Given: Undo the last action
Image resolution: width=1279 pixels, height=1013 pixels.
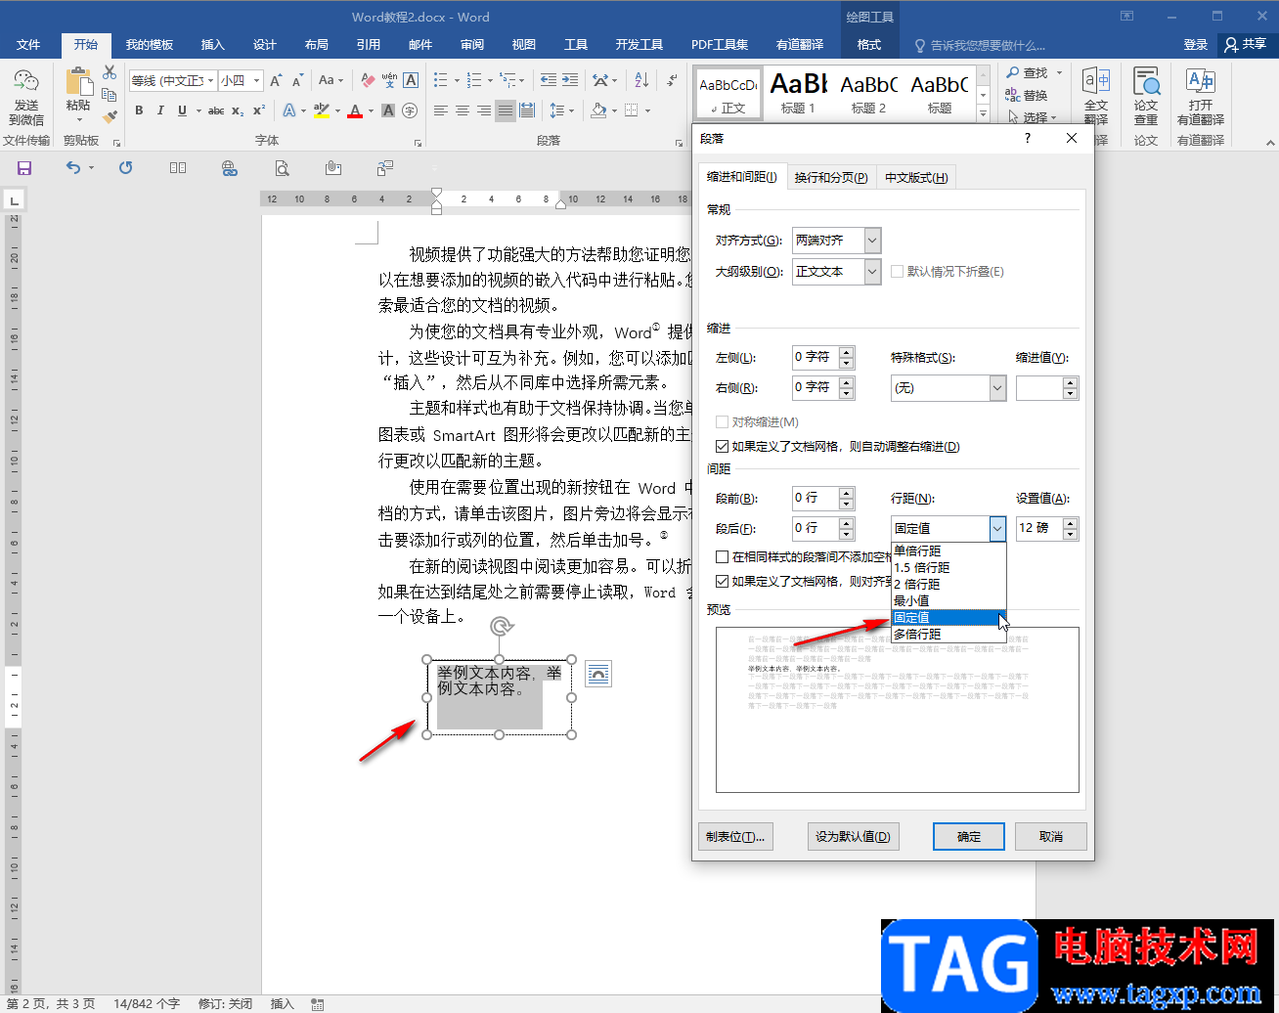Looking at the screenshot, I should [x=73, y=168].
